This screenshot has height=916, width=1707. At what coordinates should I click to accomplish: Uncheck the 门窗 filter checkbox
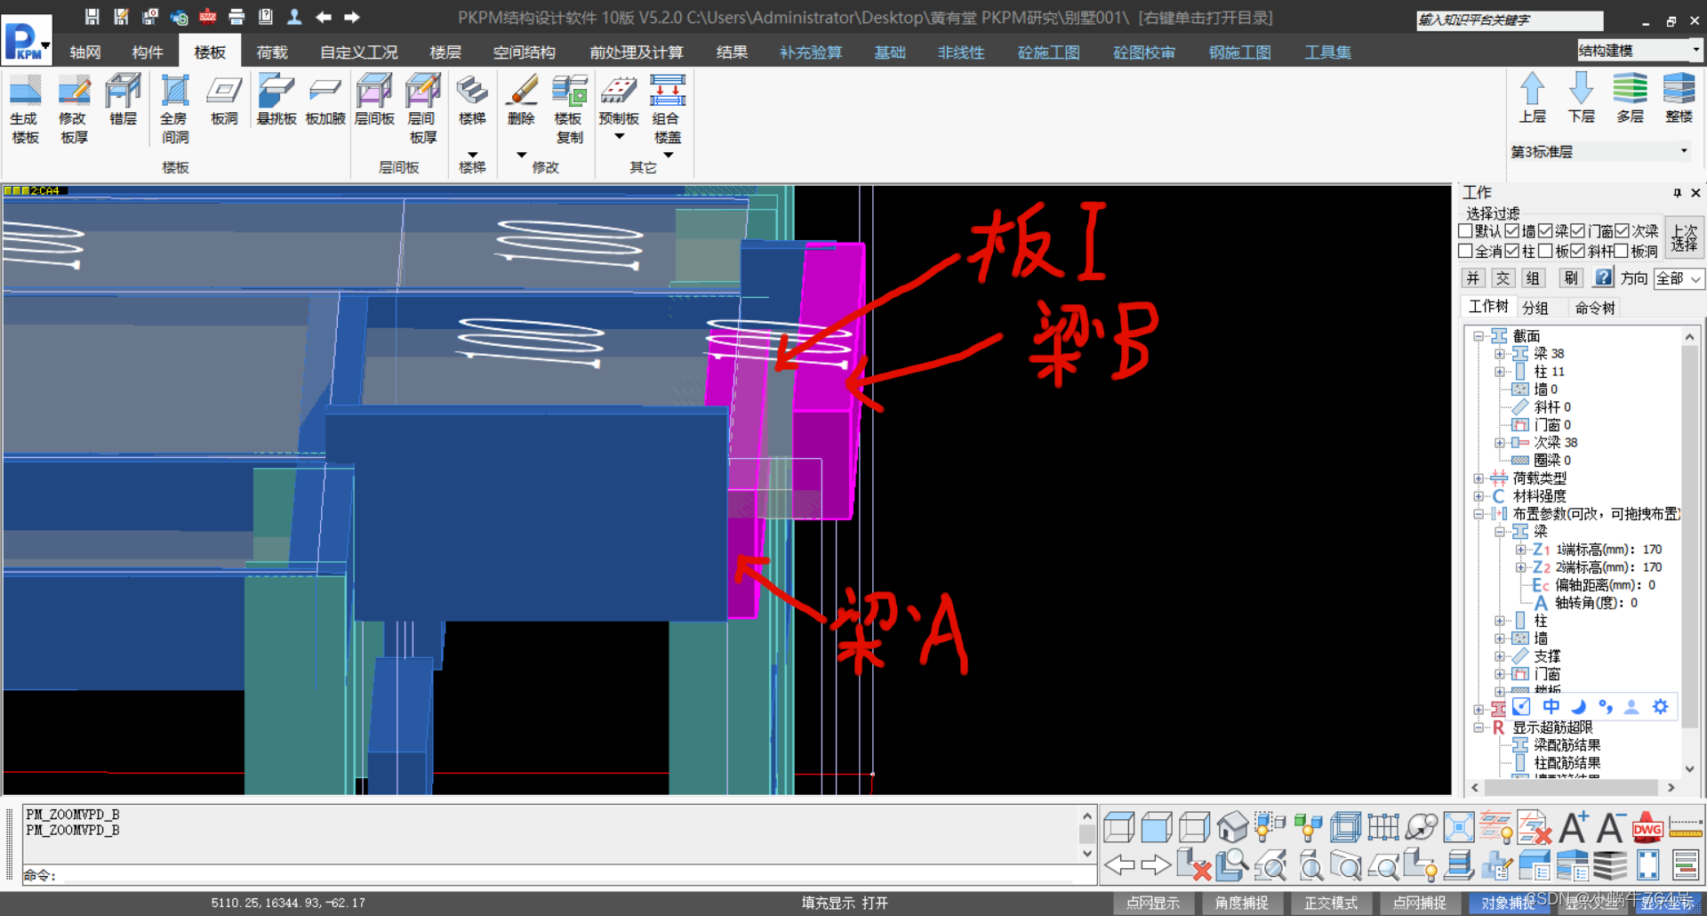tap(1578, 231)
